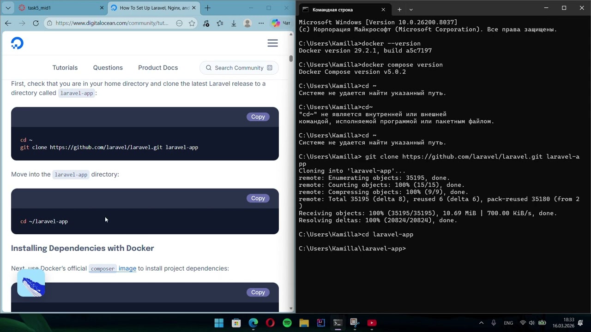Open Microsoft Edge from taskbar
Image resolution: width=591 pixels, height=332 pixels.
[253, 323]
